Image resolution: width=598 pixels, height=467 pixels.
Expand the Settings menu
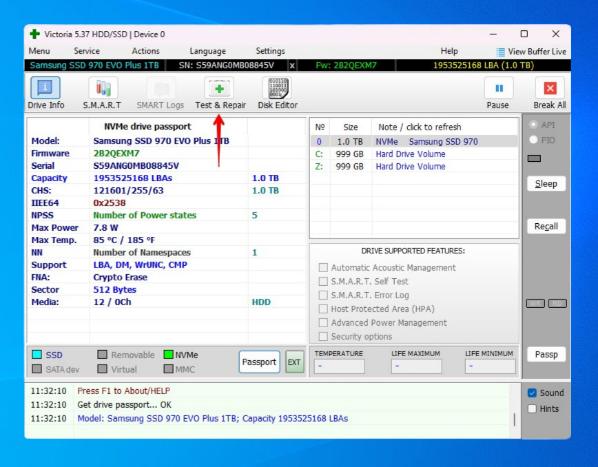click(x=270, y=51)
